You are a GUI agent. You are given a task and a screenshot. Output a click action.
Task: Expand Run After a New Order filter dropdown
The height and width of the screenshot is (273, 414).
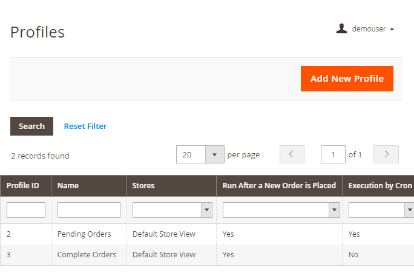(334, 210)
